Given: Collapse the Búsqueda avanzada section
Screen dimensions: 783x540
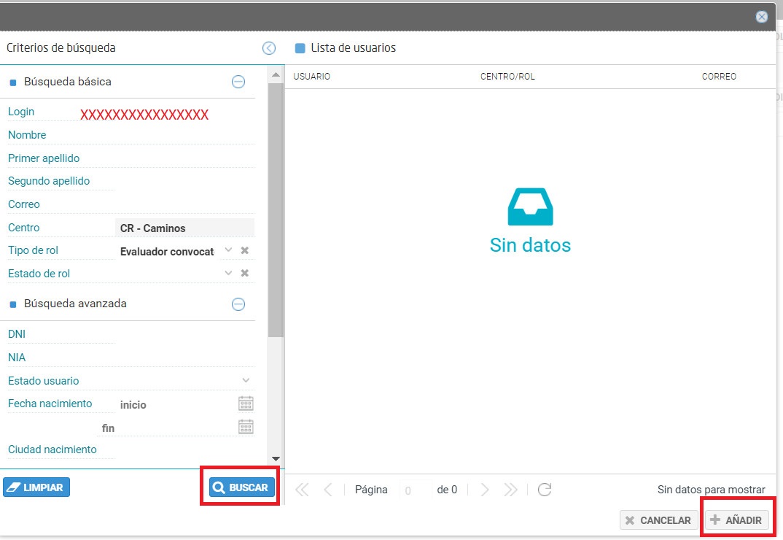Looking at the screenshot, I should 238,304.
